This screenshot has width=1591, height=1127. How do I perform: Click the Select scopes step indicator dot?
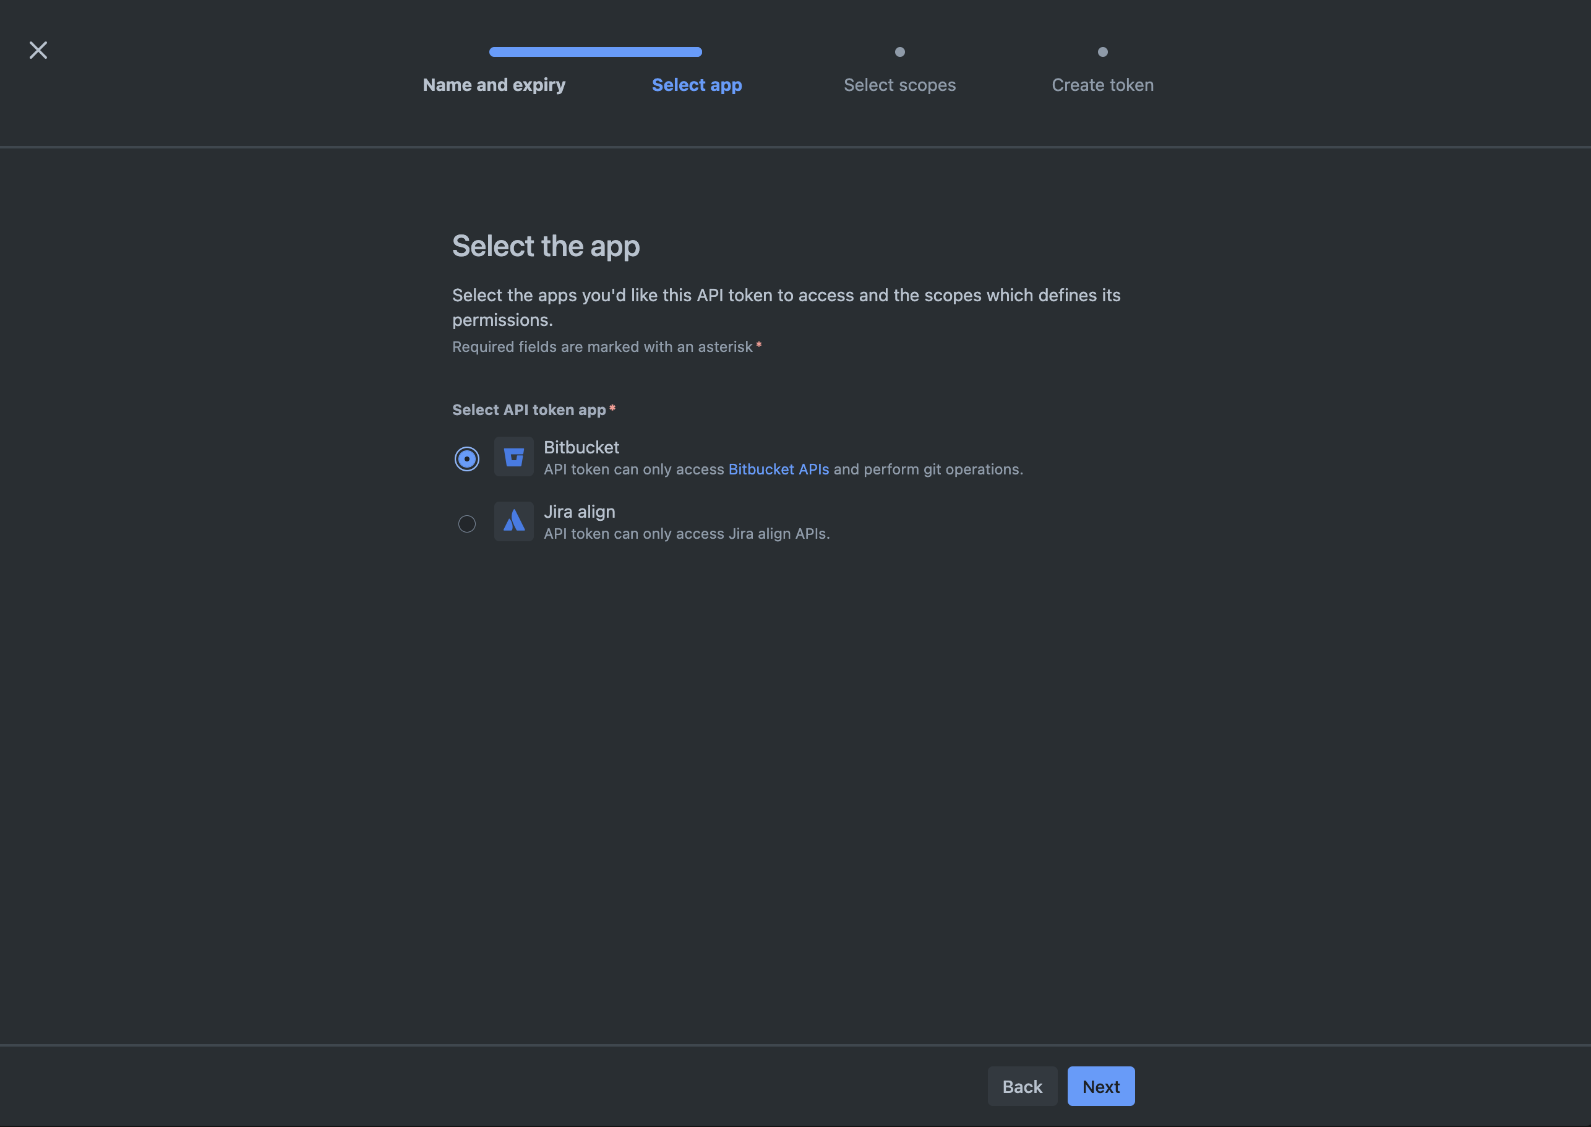(899, 51)
